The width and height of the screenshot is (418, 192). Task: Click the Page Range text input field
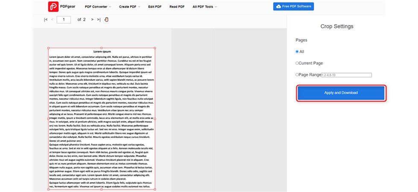(x=346, y=75)
